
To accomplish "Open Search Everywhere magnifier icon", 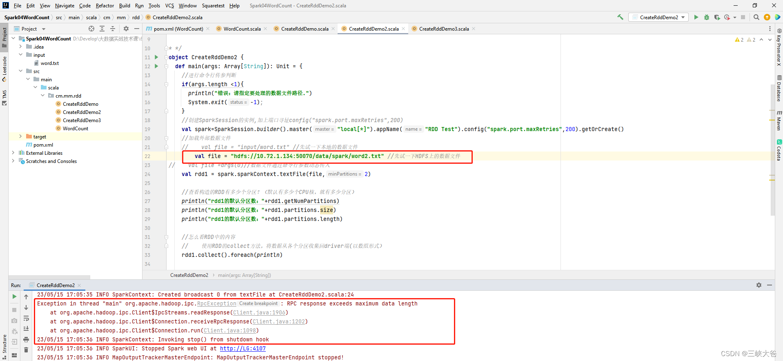I will (x=756, y=17).
